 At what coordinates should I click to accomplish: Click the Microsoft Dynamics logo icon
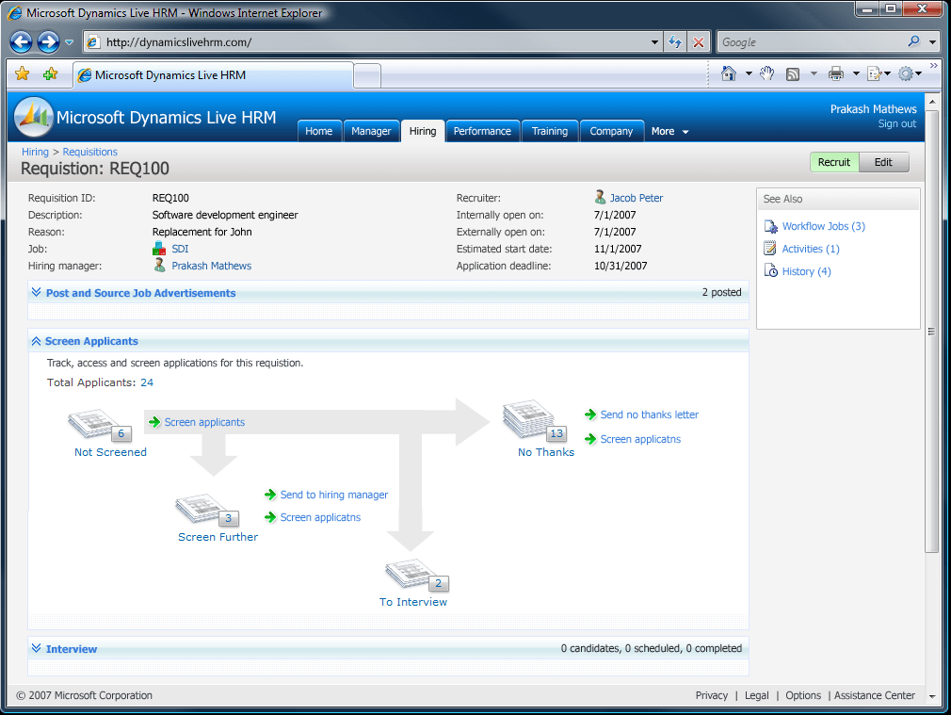[x=34, y=117]
